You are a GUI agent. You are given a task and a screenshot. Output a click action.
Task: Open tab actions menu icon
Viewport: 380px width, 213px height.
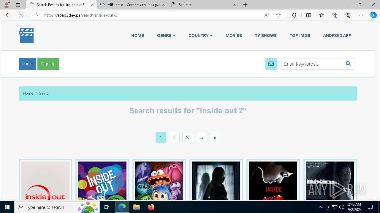point(18,5)
